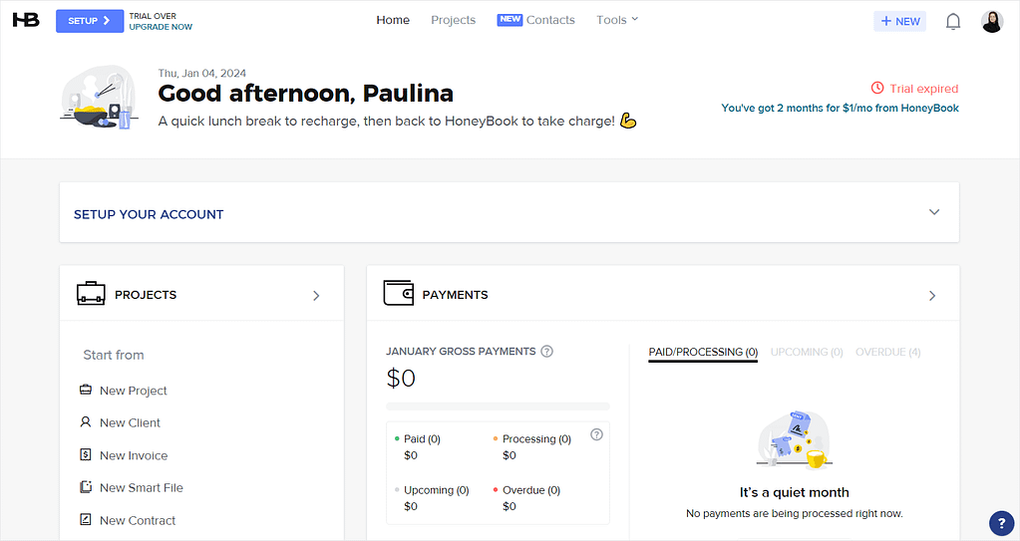The image size is (1020, 541).
Task: Click the Upgrade Now link
Action: (x=161, y=27)
